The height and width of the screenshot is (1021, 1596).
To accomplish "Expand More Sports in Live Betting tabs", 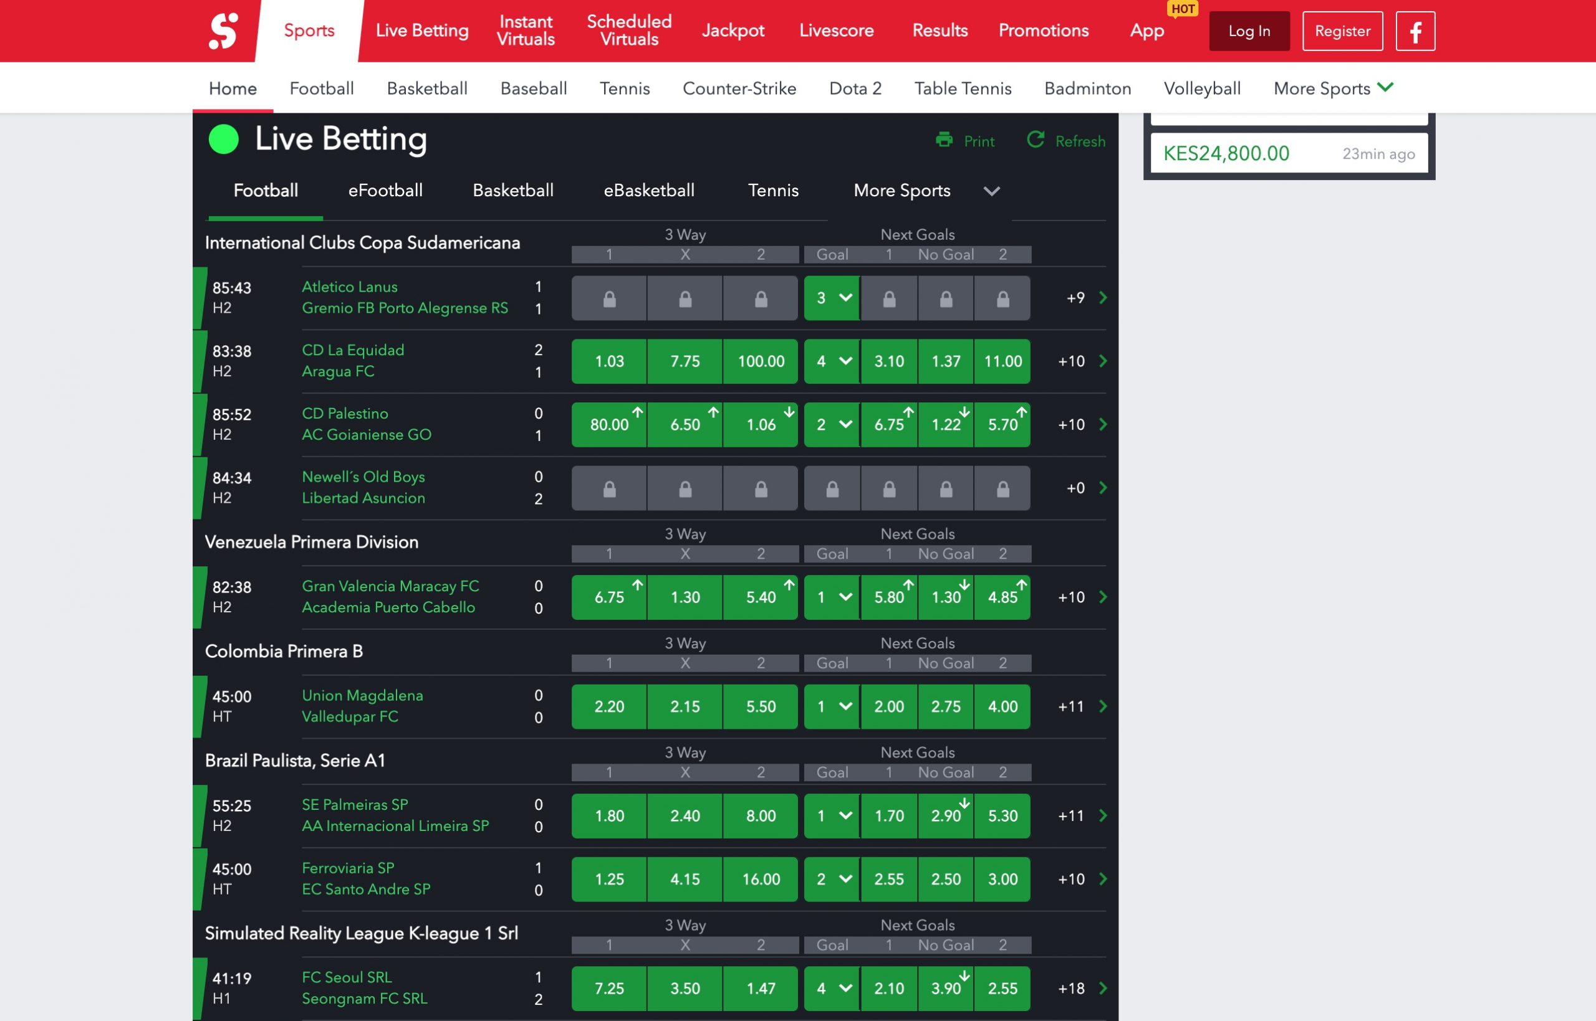I will pyautogui.click(x=926, y=191).
